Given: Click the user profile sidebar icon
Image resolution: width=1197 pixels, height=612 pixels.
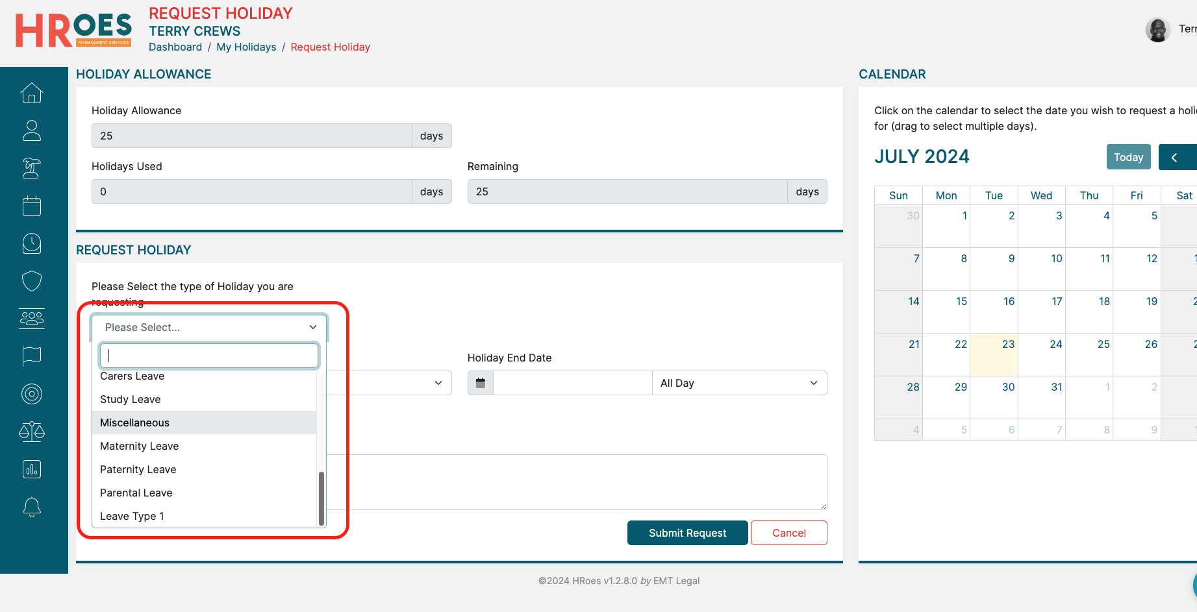Looking at the screenshot, I should point(32,130).
